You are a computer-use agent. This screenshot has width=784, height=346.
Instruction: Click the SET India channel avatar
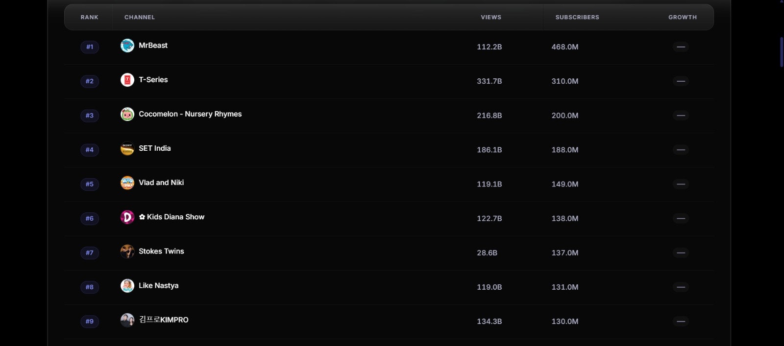tap(127, 148)
